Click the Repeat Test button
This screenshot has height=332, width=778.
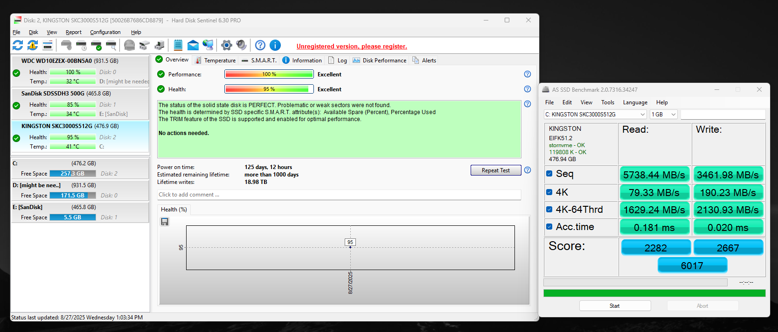point(496,170)
